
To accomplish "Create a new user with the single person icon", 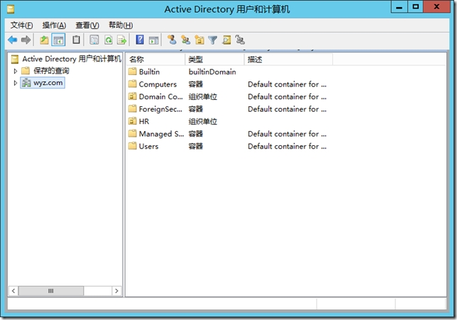I will pyautogui.click(x=172, y=40).
